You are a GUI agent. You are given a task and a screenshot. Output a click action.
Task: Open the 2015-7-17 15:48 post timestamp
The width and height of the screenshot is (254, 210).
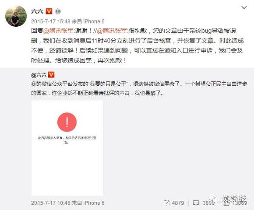tap(50, 21)
